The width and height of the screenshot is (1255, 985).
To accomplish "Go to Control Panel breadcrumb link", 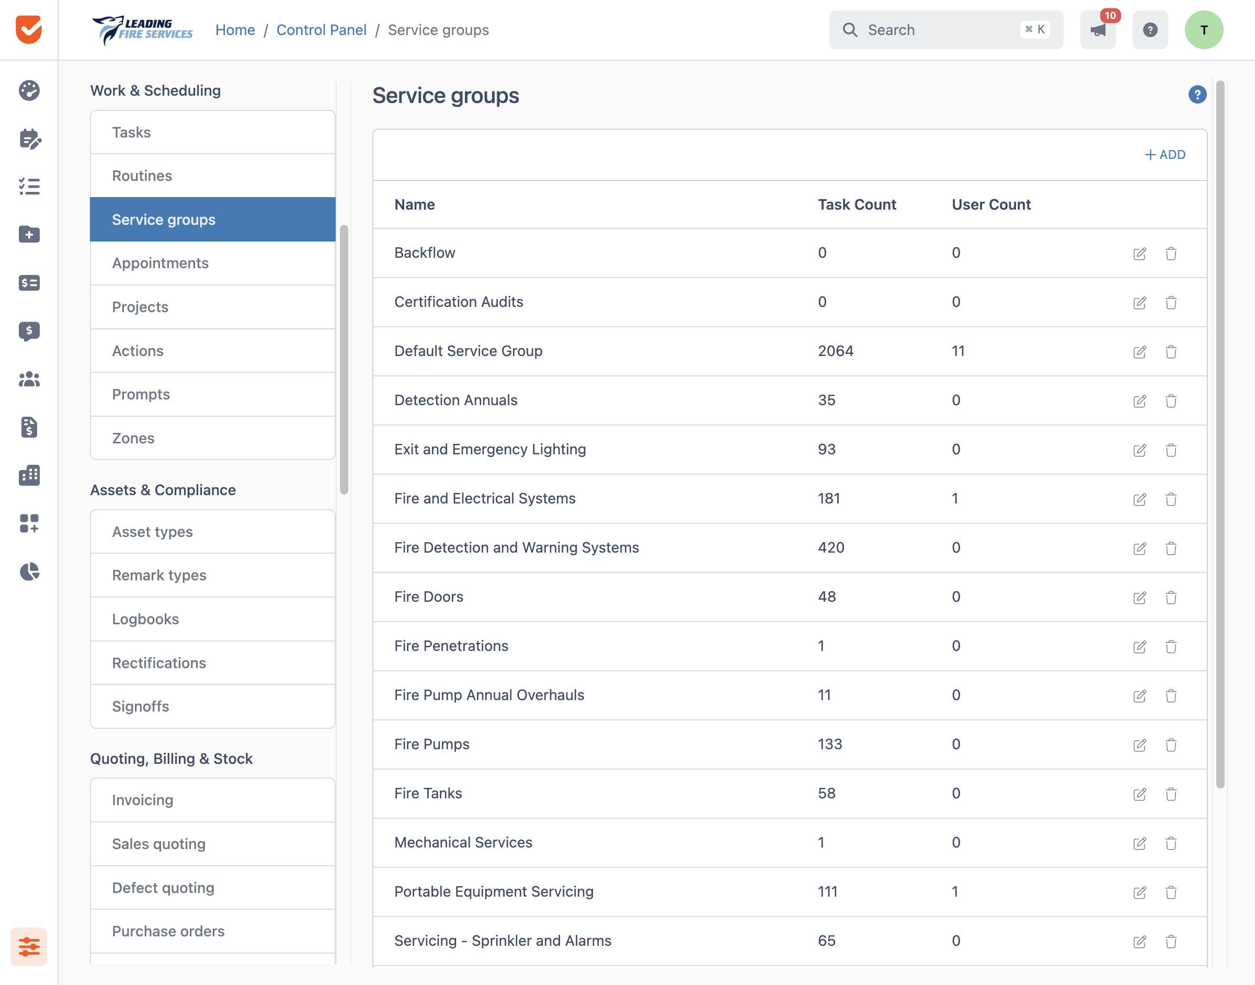I will (321, 30).
